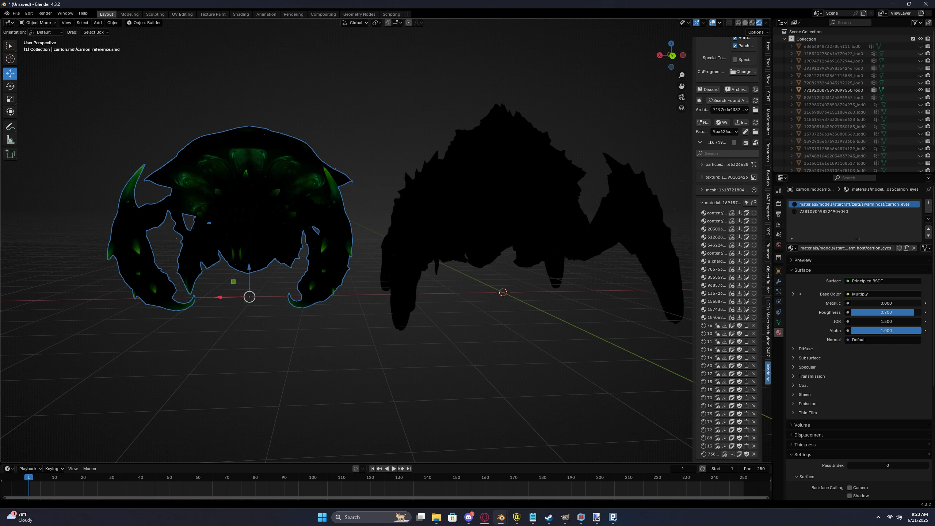Expand the Preview material panel
This screenshot has height=526, width=935.
802,260
